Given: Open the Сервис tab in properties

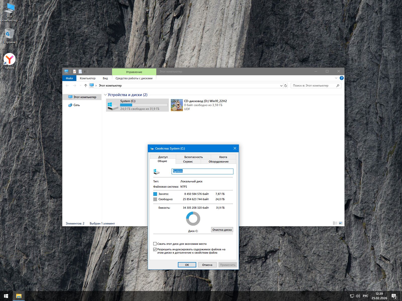Looking at the screenshot, I should (x=188, y=162).
